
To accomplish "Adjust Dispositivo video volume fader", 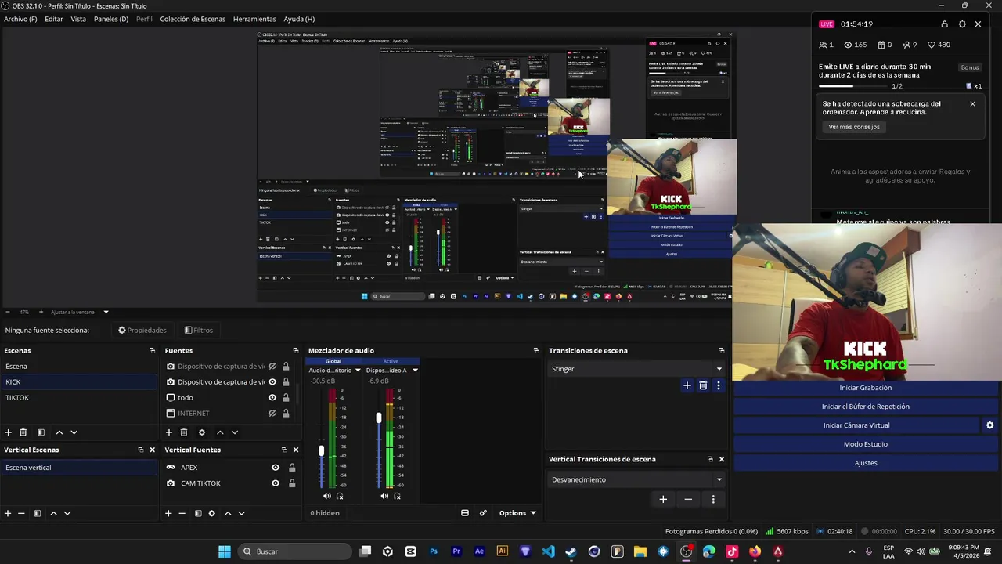I will 379,418.
